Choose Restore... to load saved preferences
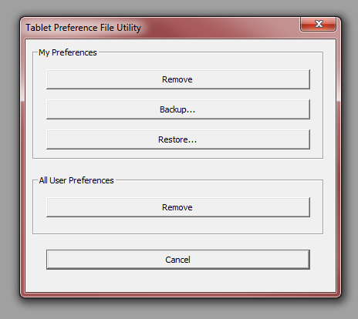The height and width of the screenshot is (319, 358). coord(178,139)
